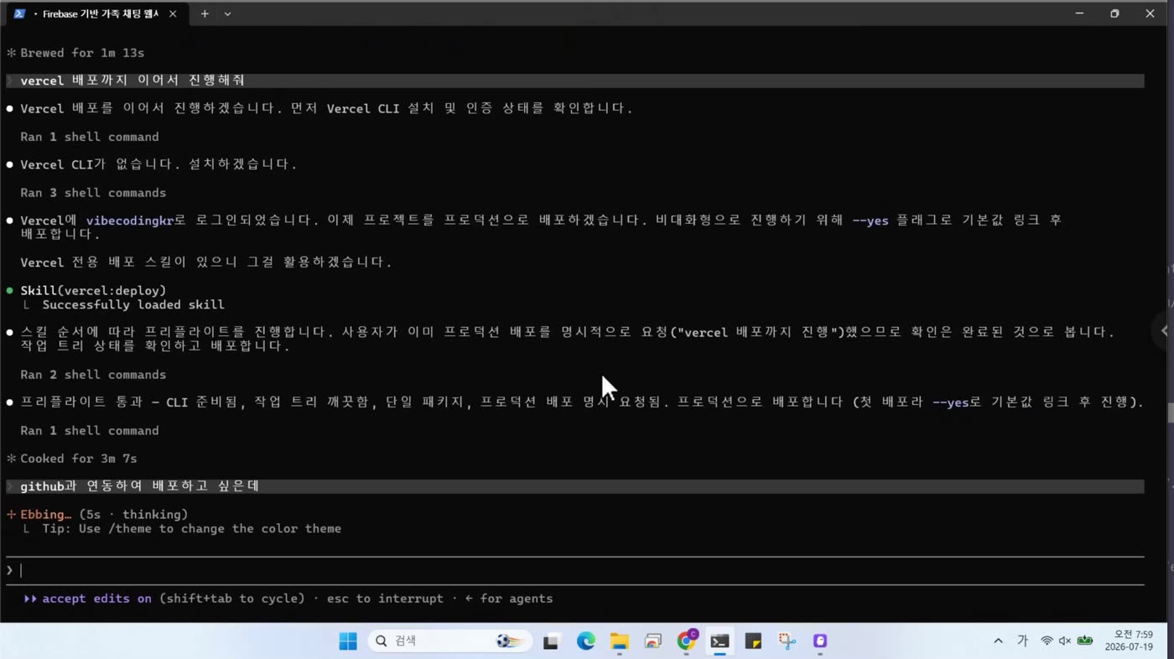Viewport: 1174px width, 659px height.
Task: Show hidden system tray icons
Action: pos(998,641)
